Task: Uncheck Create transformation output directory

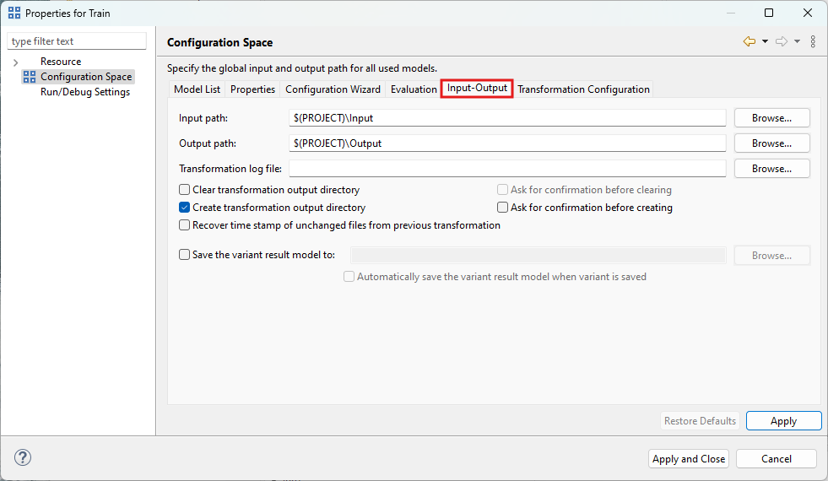Action: coord(185,208)
